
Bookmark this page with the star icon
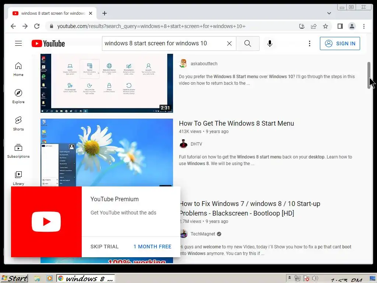[x=325, y=26]
